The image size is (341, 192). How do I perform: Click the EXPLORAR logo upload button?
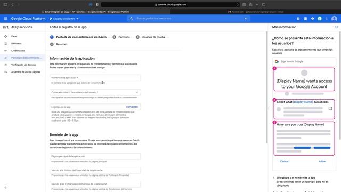pos(132,107)
